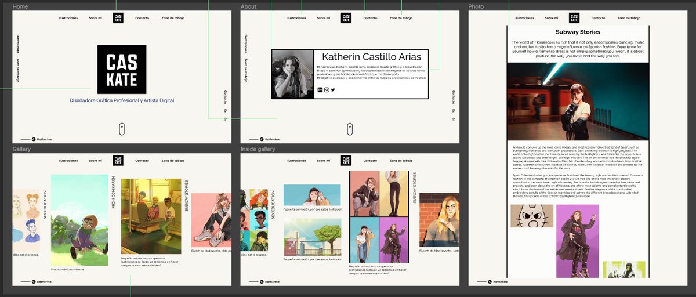Click vertical Contacto link on Home artboard right side

[226, 97]
